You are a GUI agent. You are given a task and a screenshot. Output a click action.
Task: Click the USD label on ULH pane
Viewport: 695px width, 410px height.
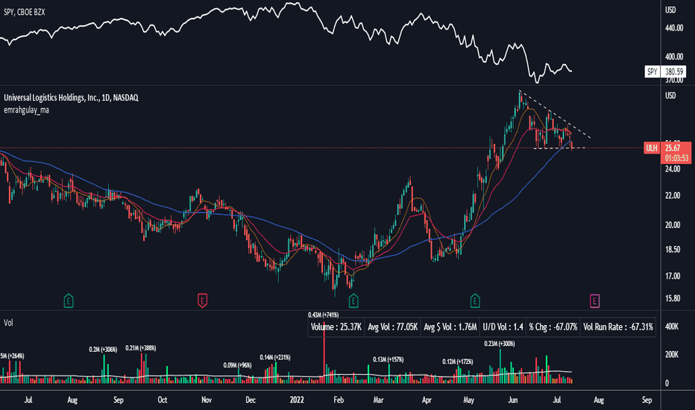coord(670,95)
